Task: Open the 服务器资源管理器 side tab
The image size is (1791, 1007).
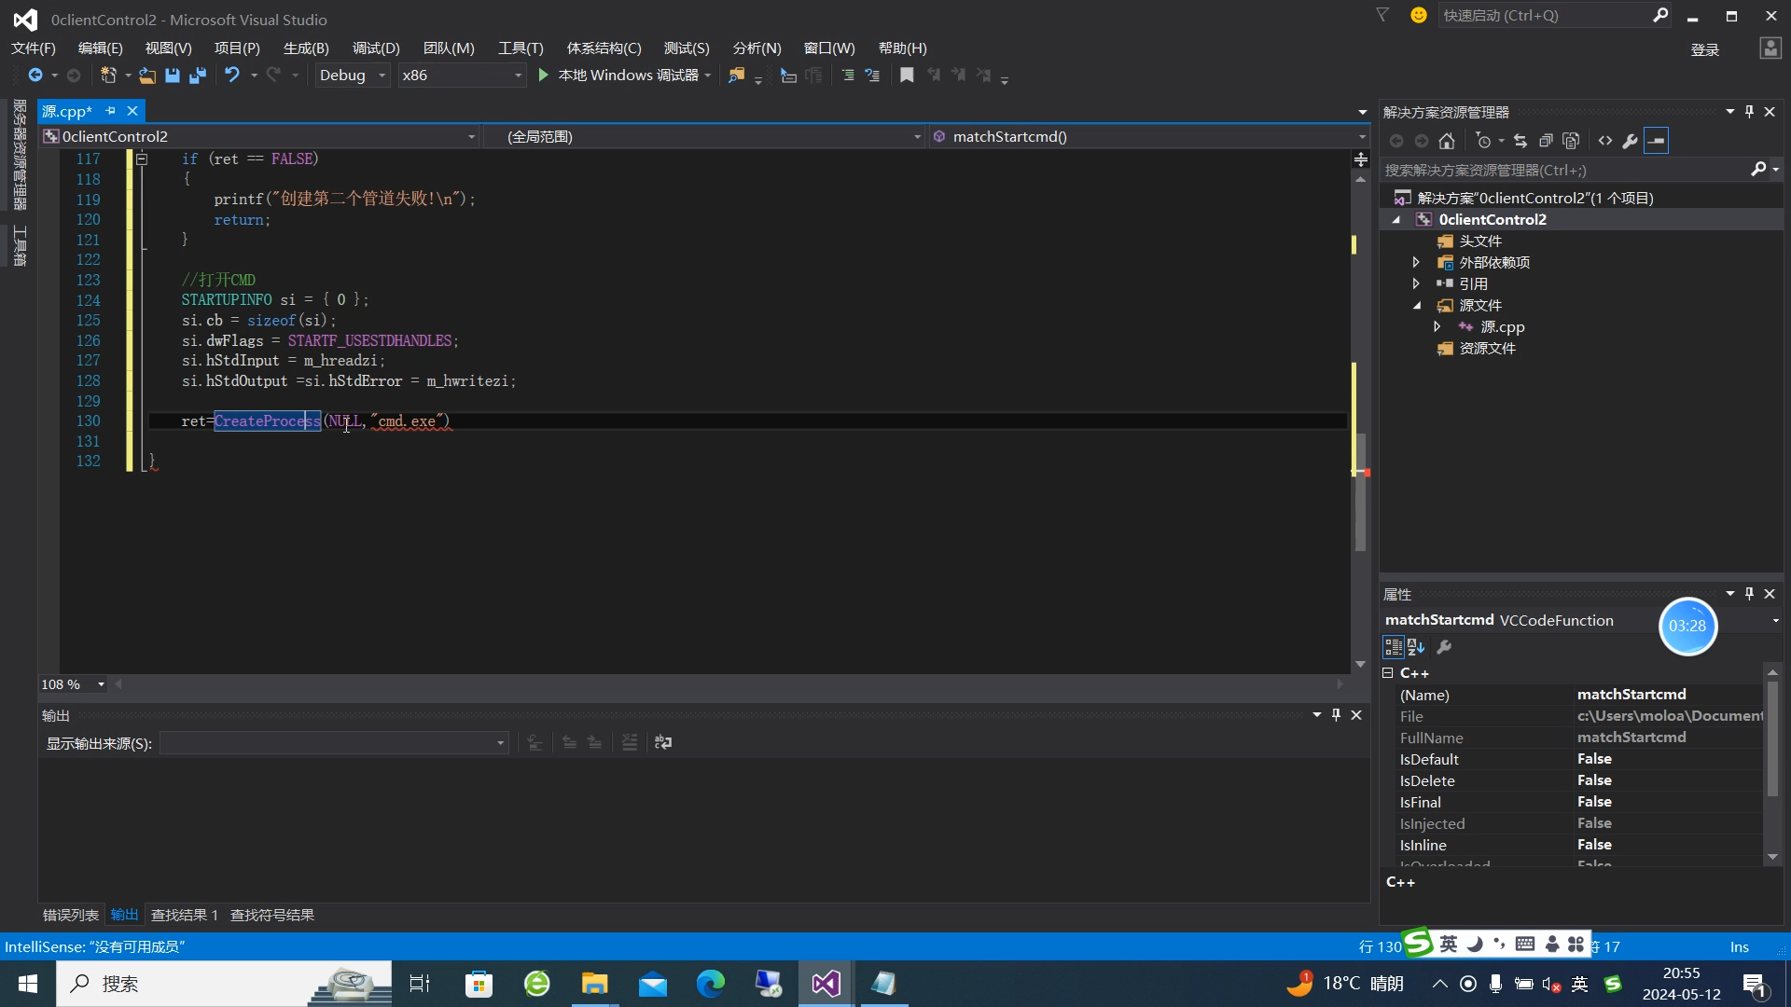Action: click(x=20, y=155)
